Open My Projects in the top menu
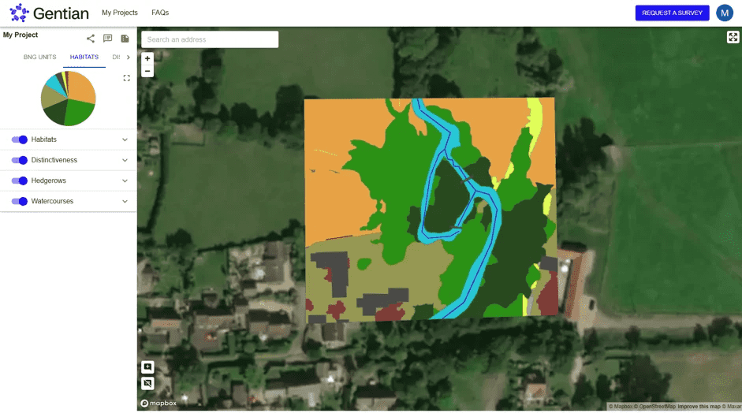The height and width of the screenshot is (413, 742). [120, 13]
